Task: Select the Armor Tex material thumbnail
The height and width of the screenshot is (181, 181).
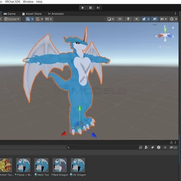Action: coord(6,165)
